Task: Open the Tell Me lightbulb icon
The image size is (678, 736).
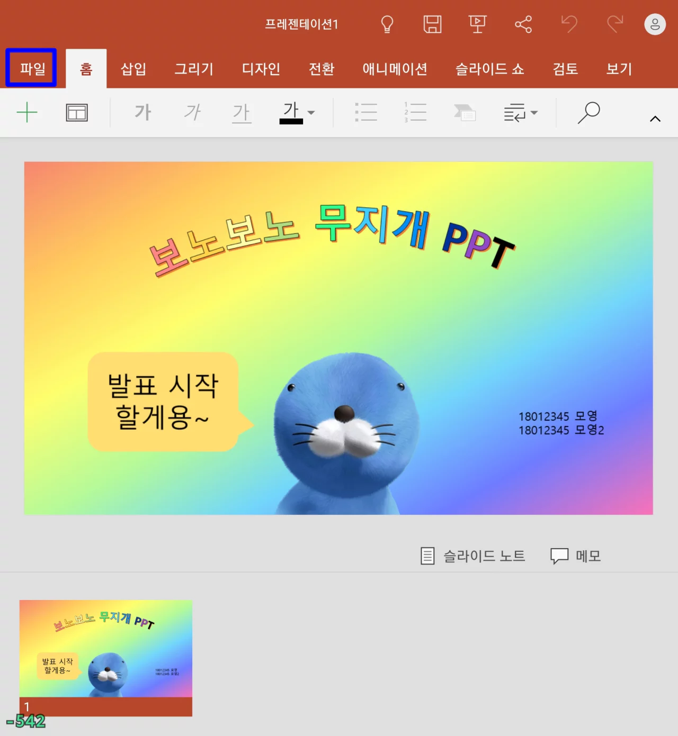Action: pyautogui.click(x=387, y=24)
